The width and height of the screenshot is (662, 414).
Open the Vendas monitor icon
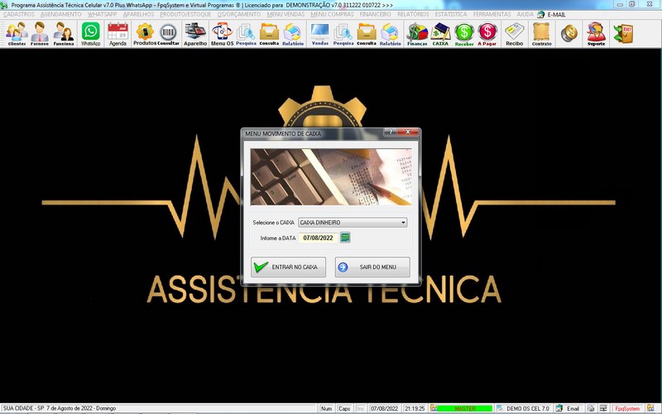click(x=319, y=34)
